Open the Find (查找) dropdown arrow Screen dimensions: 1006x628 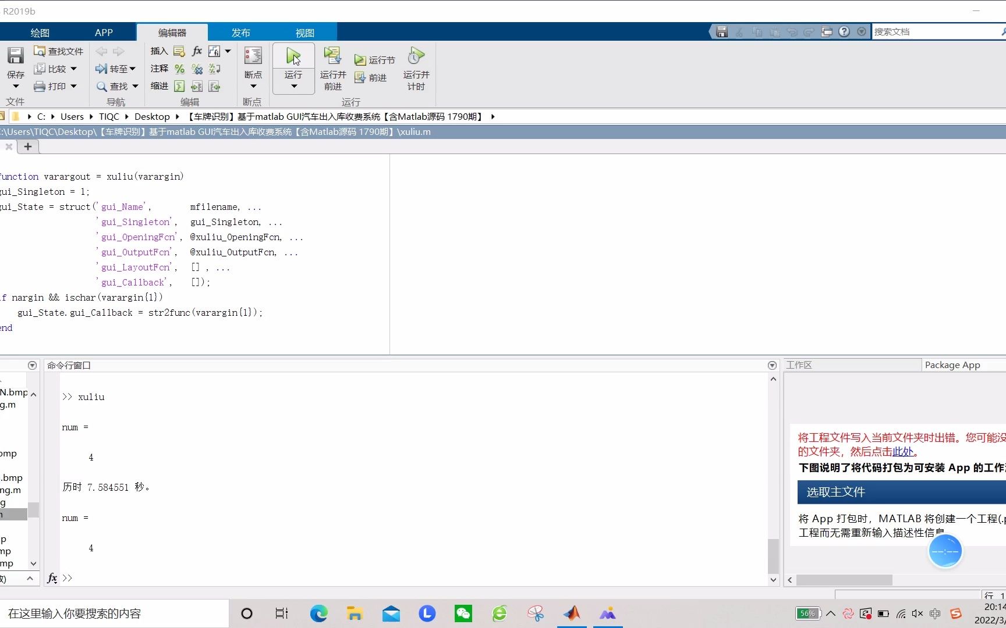click(x=135, y=86)
